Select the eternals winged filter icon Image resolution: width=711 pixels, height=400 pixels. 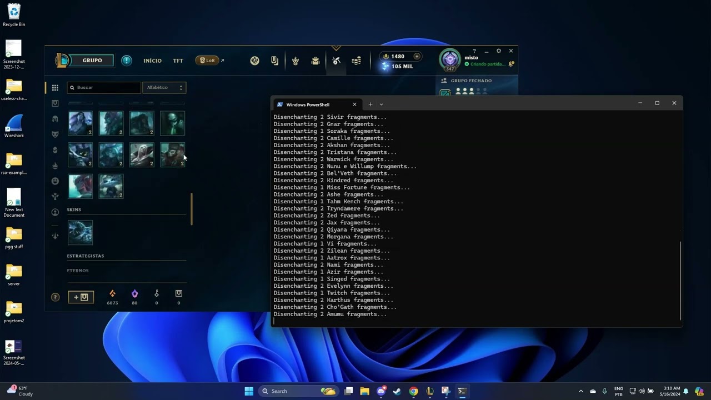(55, 197)
